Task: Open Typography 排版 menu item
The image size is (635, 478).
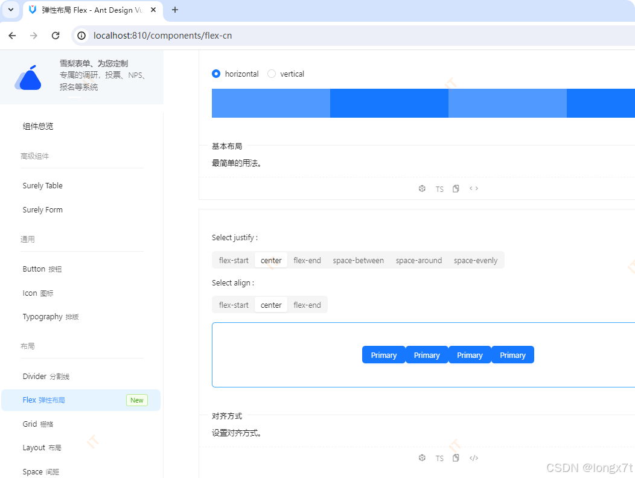Action: pos(81,317)
